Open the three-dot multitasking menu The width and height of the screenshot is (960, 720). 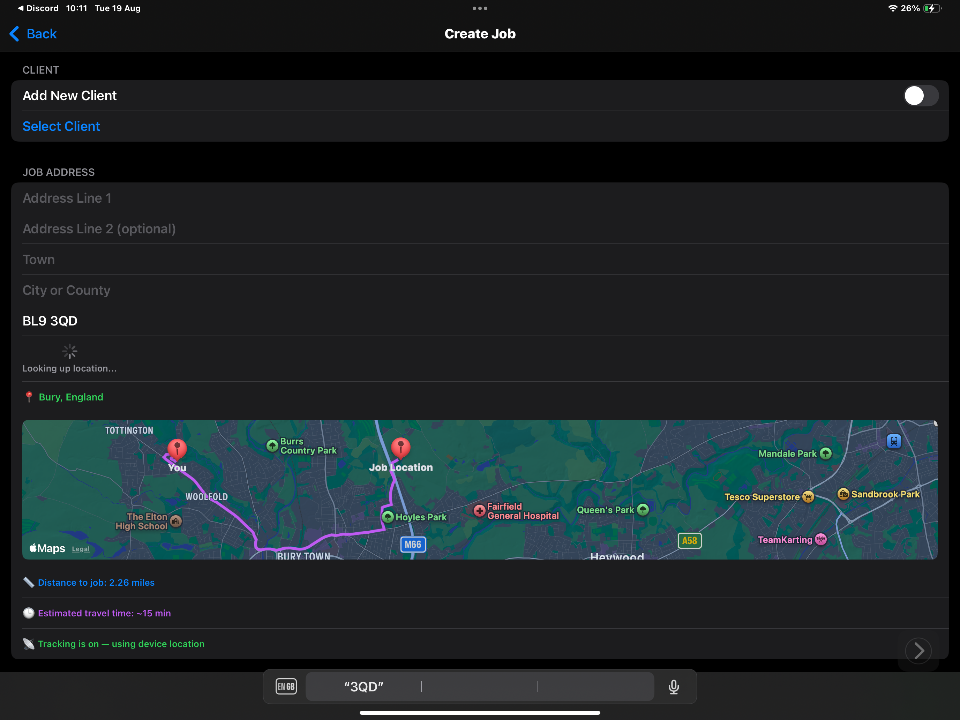pos(480,8)
